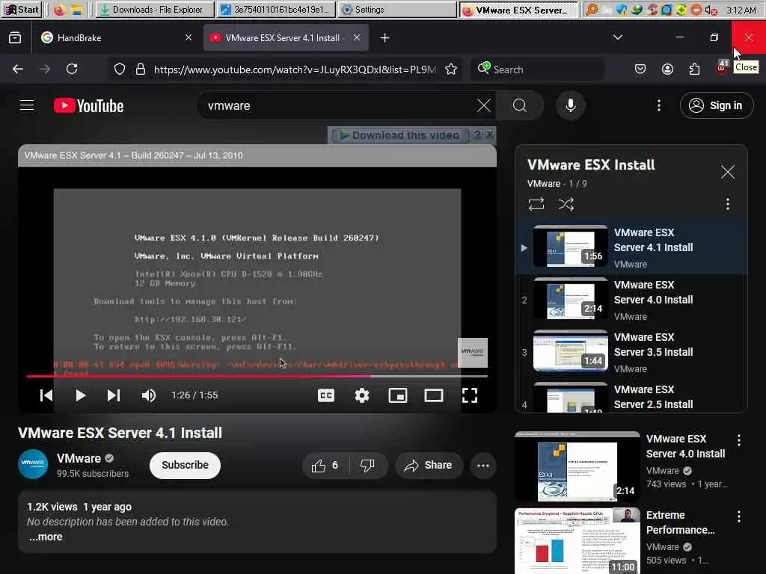Go back in browser history
The width and height of the screenshot is (766, 574).
pos(18,70)
